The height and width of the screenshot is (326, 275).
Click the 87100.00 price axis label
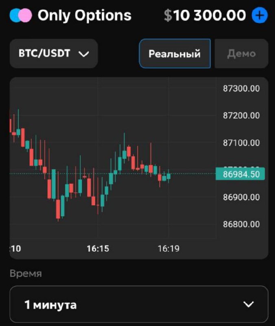241,143
